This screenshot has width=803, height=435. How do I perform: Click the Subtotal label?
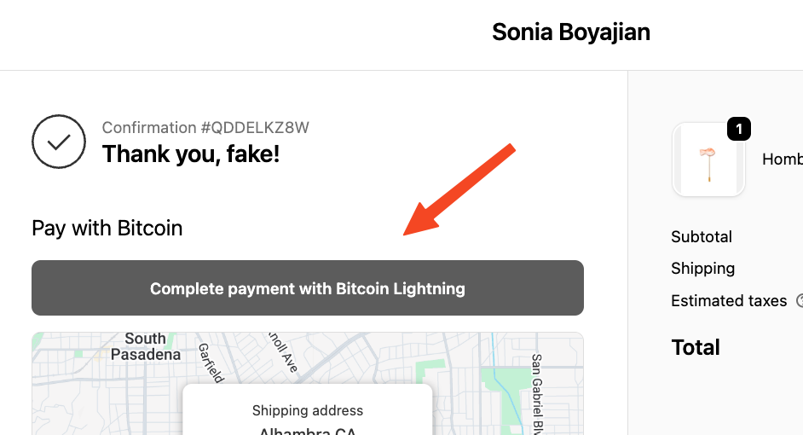click(702, 236)
